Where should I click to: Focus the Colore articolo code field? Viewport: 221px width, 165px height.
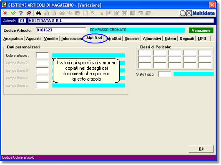[42, 55]
